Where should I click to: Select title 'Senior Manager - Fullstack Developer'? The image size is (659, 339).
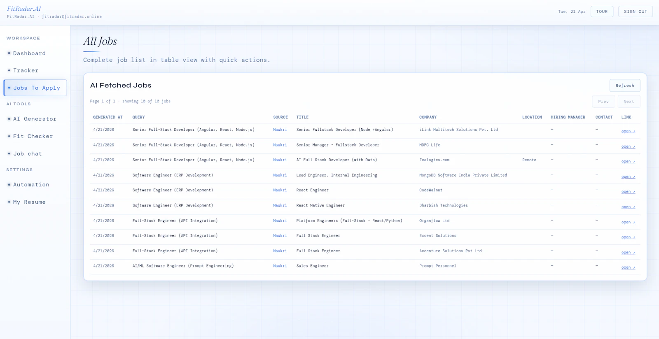pos(338,145)
